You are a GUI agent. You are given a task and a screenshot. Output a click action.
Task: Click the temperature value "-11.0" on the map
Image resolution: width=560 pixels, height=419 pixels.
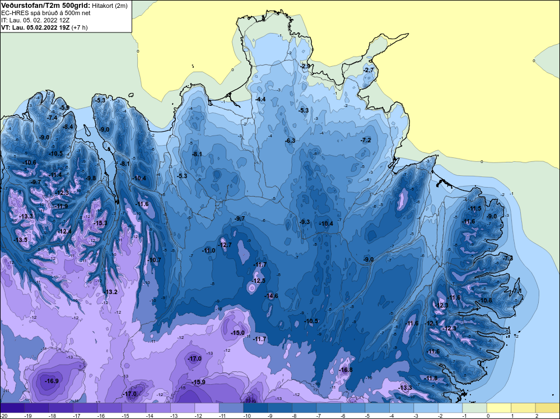(x=208, y=251)
